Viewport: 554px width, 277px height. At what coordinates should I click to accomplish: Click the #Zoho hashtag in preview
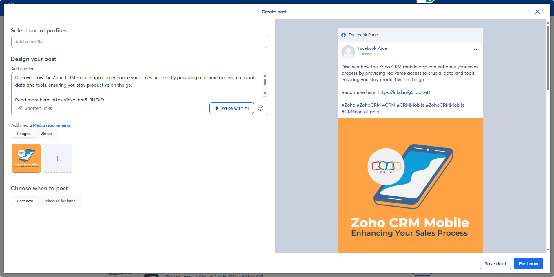coord(348,105)
